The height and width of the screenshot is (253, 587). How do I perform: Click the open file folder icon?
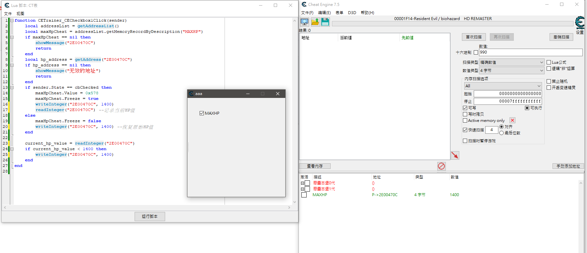click(x=315, y=22)
